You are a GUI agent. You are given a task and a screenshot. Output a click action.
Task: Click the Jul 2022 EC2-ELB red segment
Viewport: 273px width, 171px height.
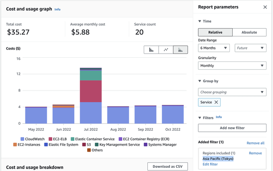pyautogui.click(x=91, y=92)
